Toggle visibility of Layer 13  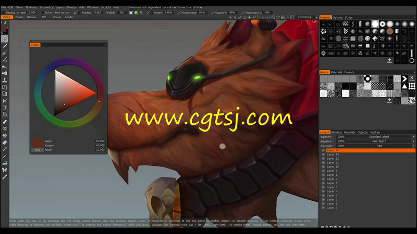tap(323, 154)
